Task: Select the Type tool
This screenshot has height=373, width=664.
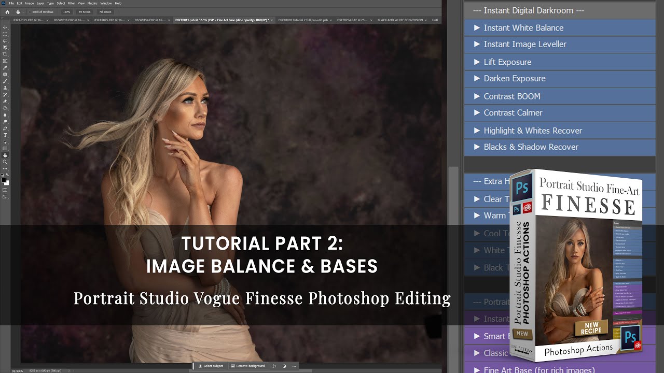Action: pyautogui.click(x=5, y=135)
